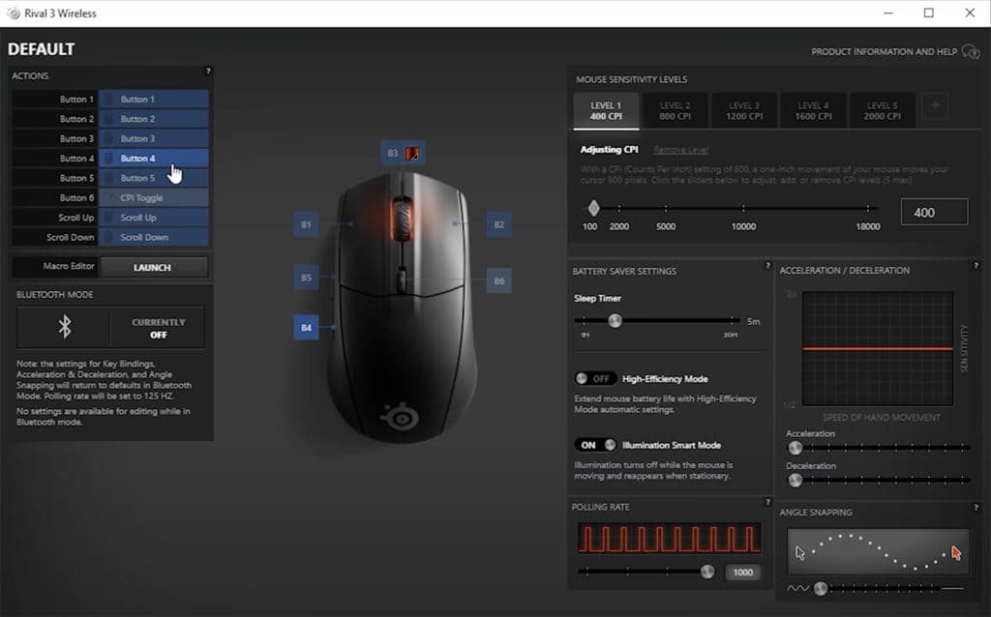
Task: Select Level 1 400 CPI tab
Action: click(606, 111)
